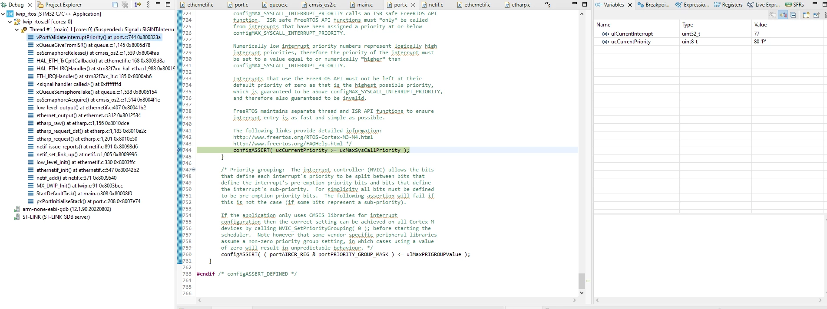The image size is (827, 309).
Task: Select the signal handler called frame
Action: pyautogui.click(x=75, y=84)
